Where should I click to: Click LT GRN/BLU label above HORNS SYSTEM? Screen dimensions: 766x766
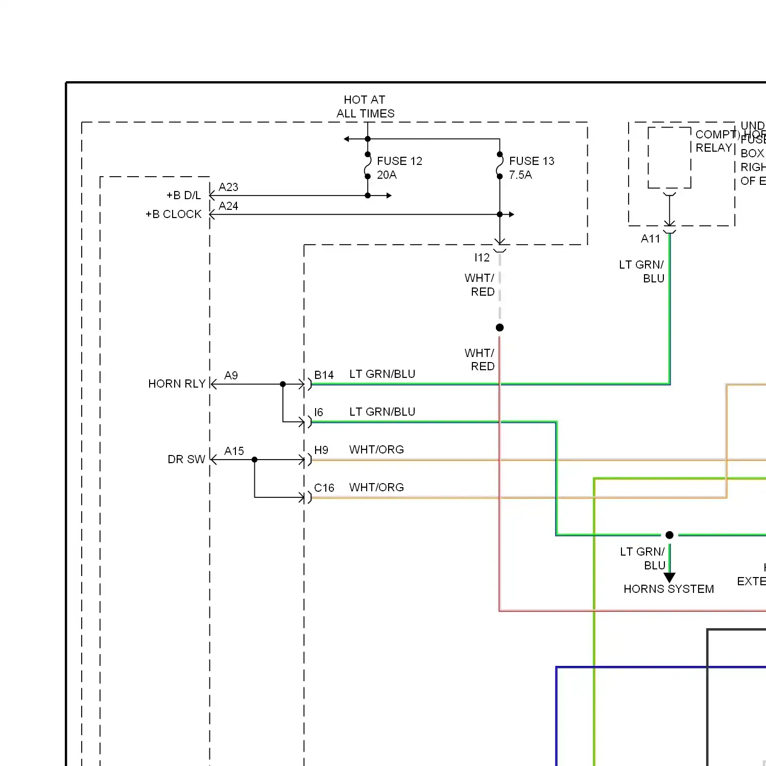point(642,558)
